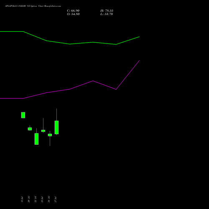This screenshot has width=209, height=209.
Task: Click the '20 Jul' date axis label
Action: (x=29, y=199)
